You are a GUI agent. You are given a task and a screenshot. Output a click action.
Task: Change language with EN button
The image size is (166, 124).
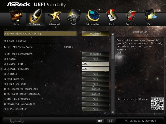(110, 121)
